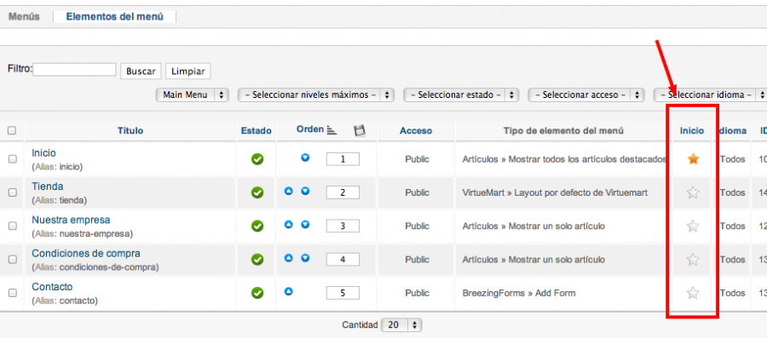Open the Main Menu dropdown
Viewport: 767px width, 338px height.
pos(193,95)
